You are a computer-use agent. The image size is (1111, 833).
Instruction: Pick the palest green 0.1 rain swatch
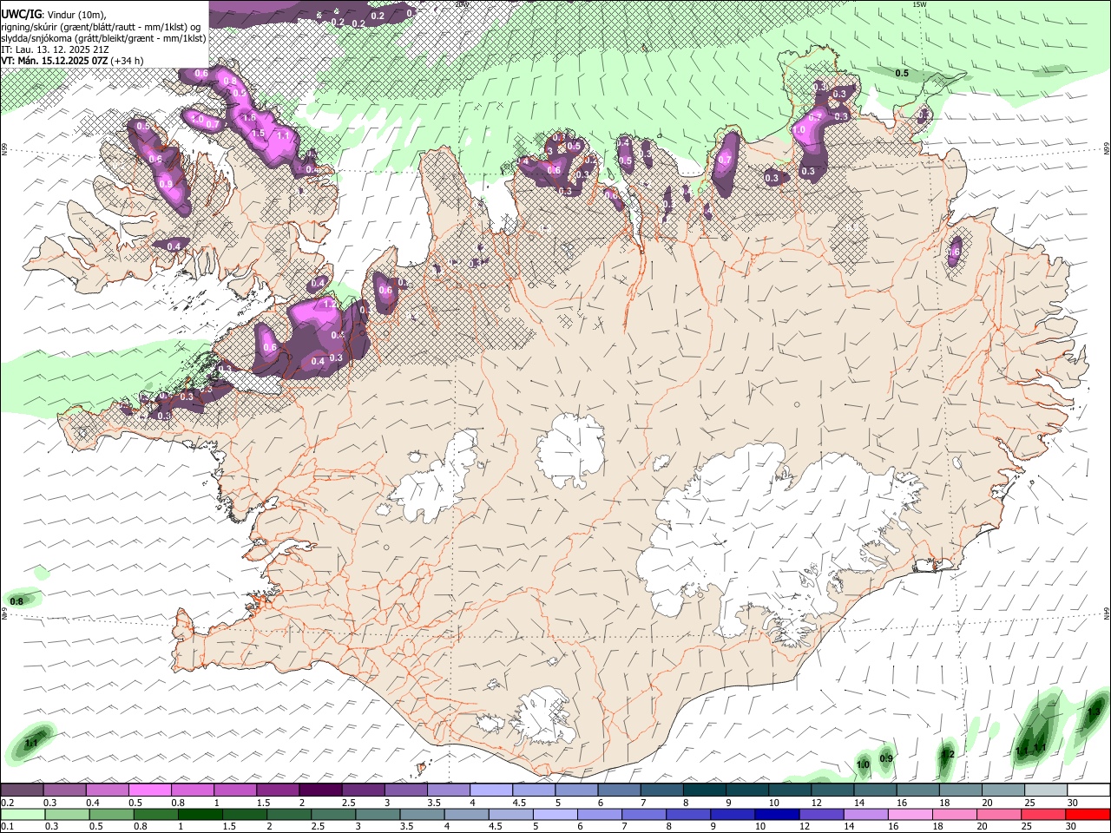22,814
